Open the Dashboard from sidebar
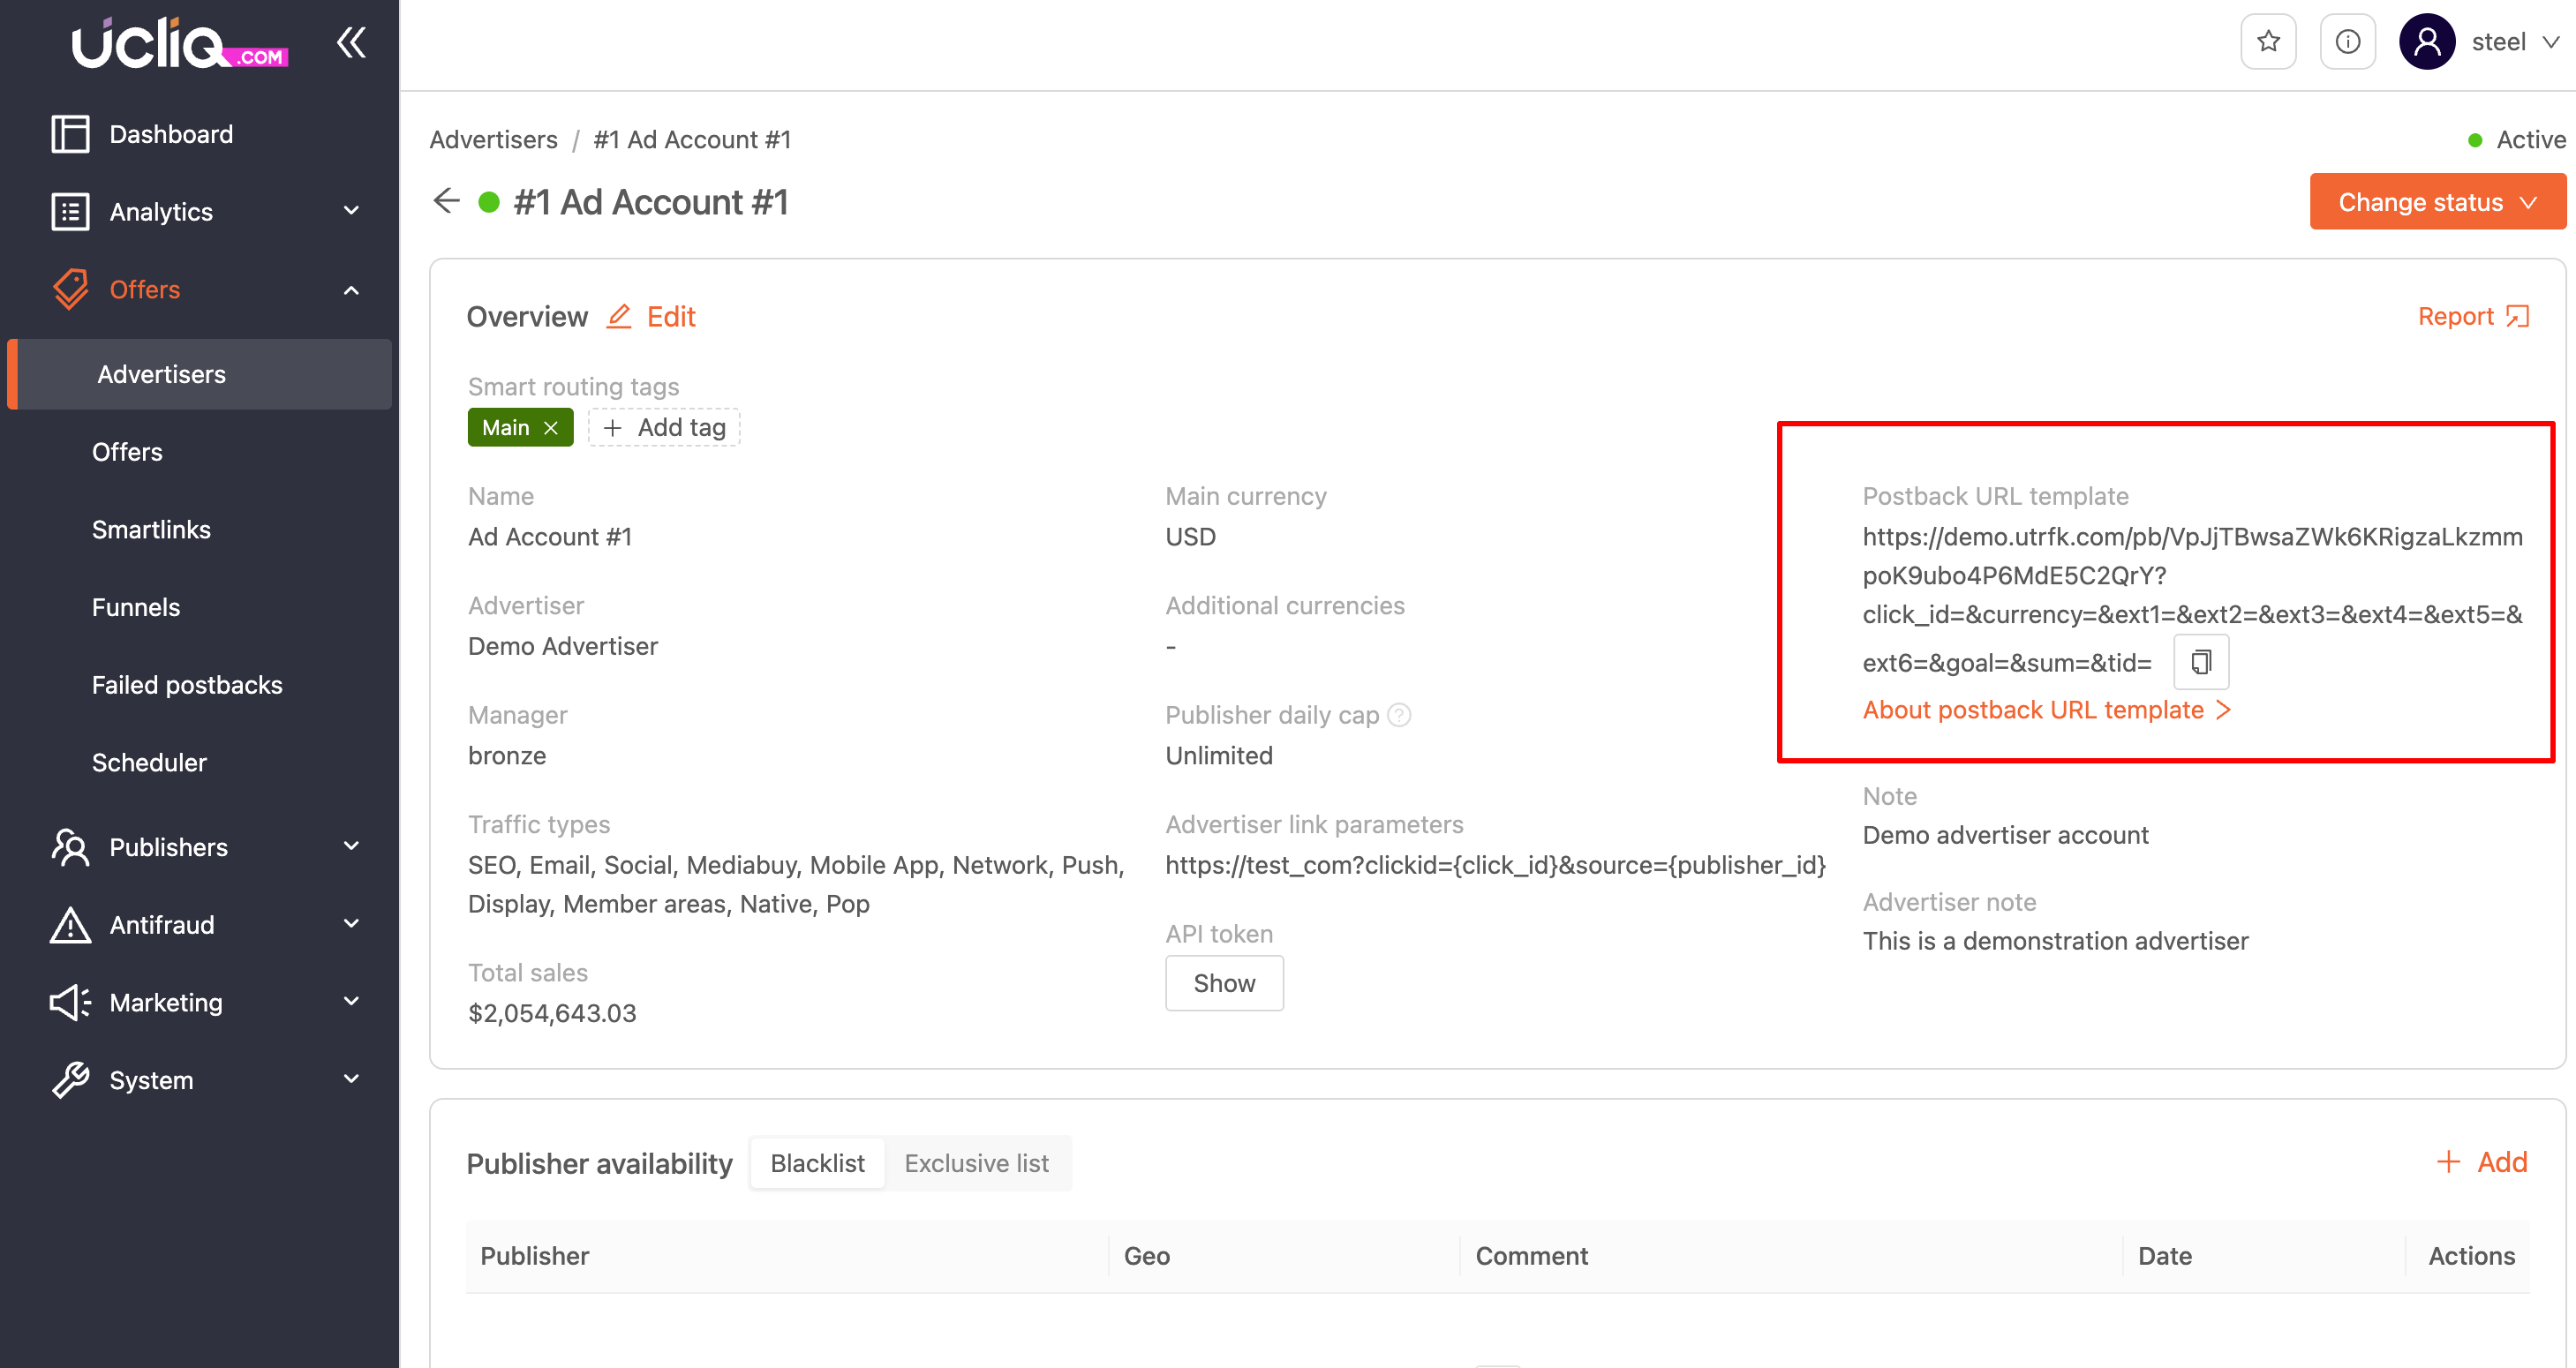2576x1368 pixels. tap(171, 134)
